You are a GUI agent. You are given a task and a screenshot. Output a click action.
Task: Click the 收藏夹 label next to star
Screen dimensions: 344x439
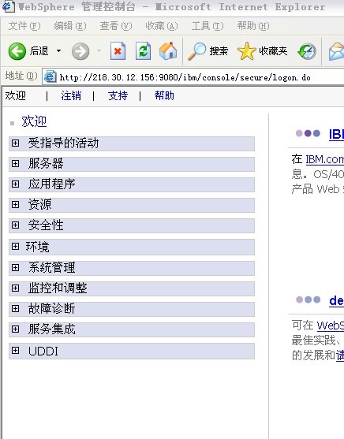(273, 51)
